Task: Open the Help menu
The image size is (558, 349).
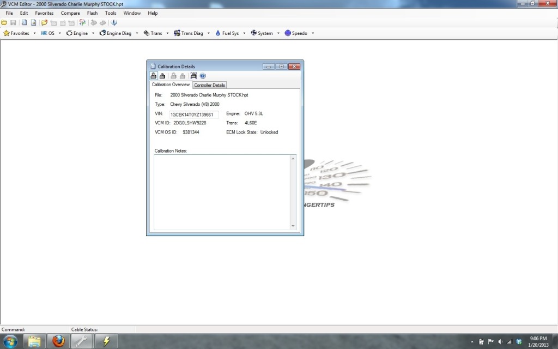Action: [153, 13]
